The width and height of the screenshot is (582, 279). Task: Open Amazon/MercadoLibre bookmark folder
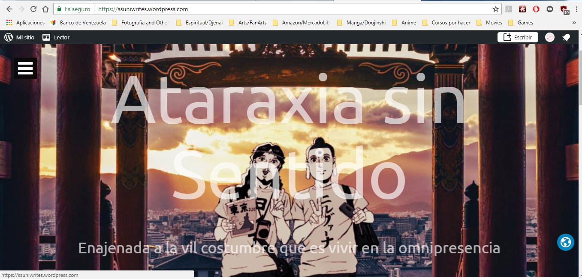302,23
